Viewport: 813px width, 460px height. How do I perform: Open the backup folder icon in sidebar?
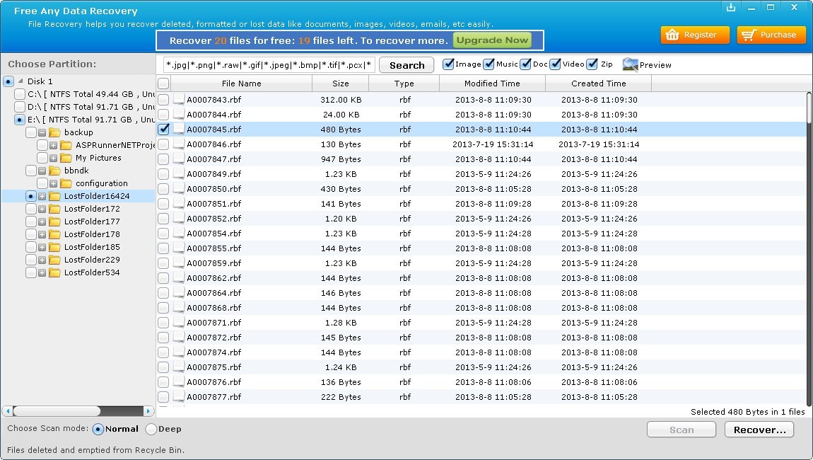pos(55,132)
